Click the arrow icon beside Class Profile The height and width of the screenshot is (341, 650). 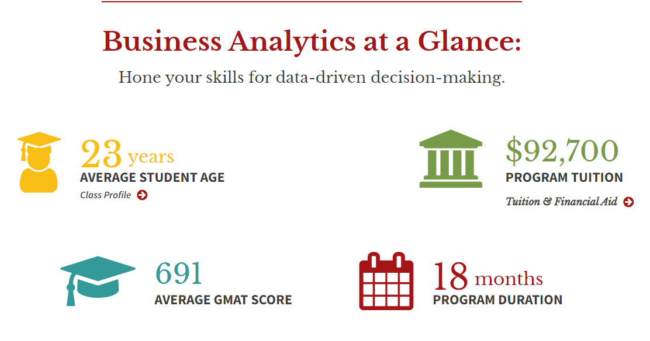pos(142,195)
